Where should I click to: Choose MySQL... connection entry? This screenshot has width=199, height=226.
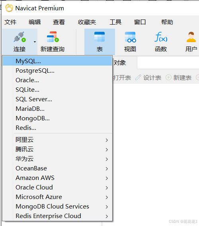click(57, 61)
